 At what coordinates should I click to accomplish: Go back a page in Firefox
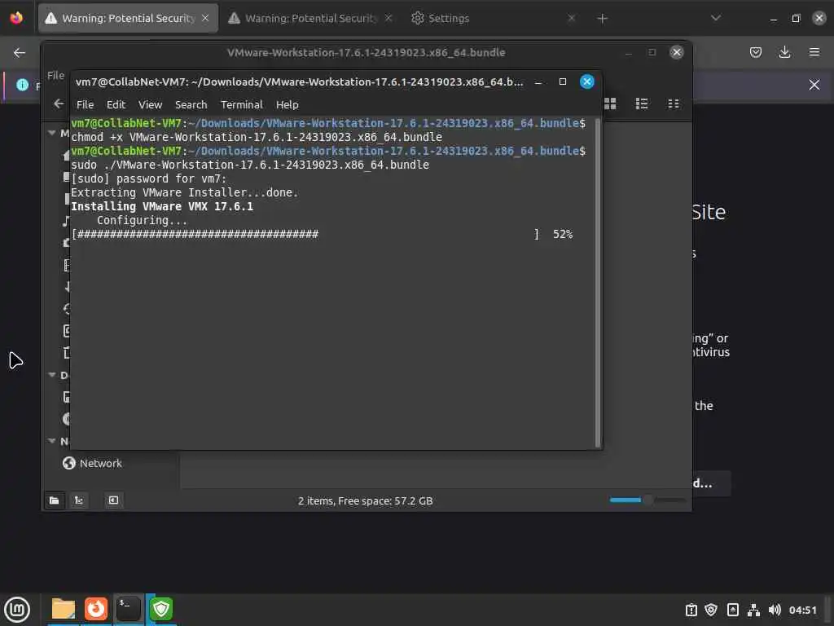tap(20, 52)
